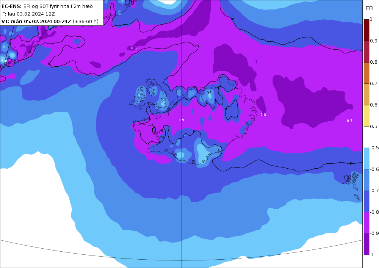This screenshot has width=379, height=268.
Task: Click the 0.5 contour label north of Iceland
Action: point(134,48)
